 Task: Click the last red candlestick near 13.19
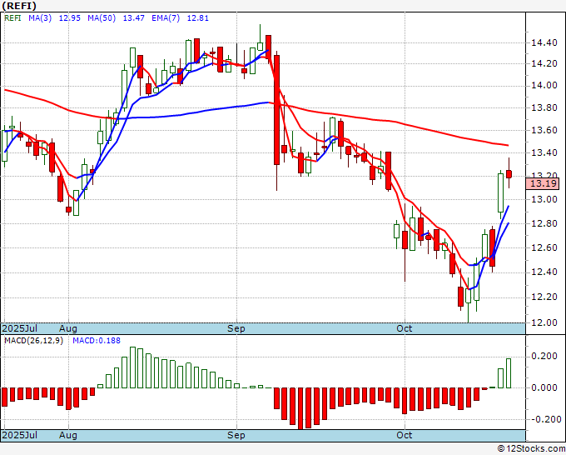(509, 174)
